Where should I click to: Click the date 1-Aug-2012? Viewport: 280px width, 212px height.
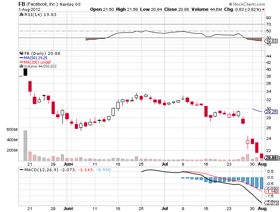[30, 9]
